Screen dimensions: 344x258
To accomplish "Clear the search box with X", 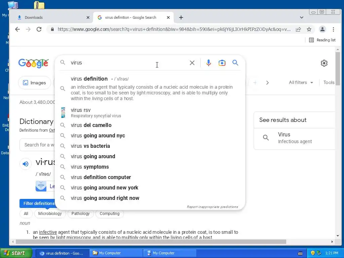I will (x=192, y=63).
